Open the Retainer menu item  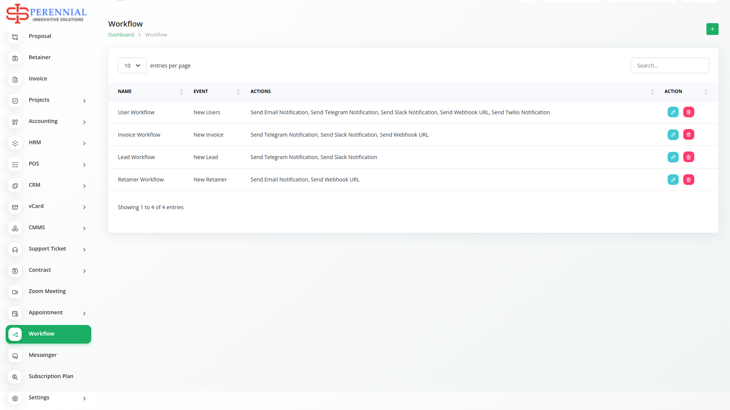[x=40, y=57]
